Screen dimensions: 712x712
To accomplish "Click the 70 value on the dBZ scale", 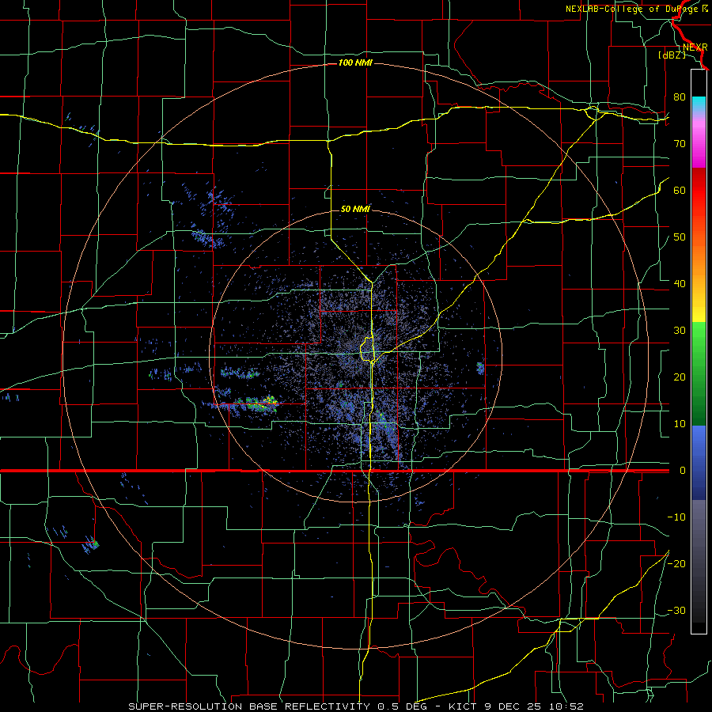I will pyautogui.click(x=680, y=143).
